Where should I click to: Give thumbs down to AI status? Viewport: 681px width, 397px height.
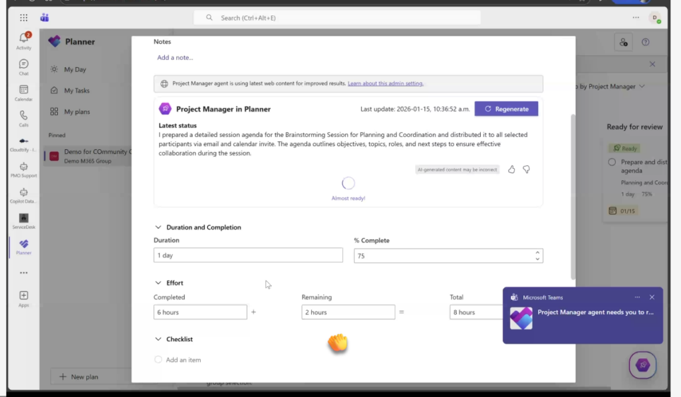pos(526,169)
